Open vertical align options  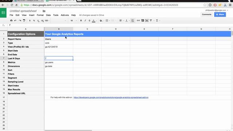tap(127, 20)
